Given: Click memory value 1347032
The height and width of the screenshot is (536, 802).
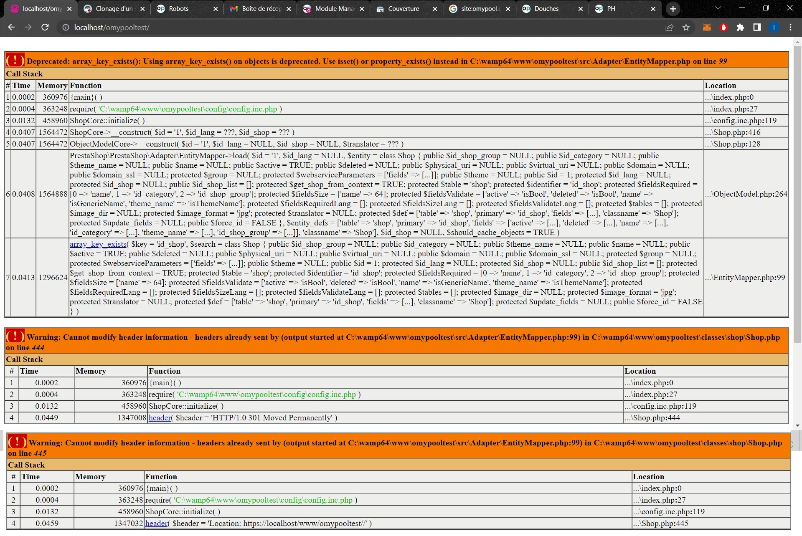Looking at the screenshot, I should (x=129, y=523).
